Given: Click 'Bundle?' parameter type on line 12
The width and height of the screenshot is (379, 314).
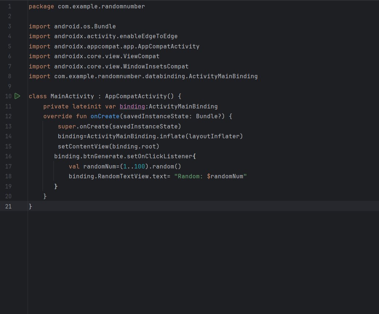Looking at the screenshot, I should 208,116.
